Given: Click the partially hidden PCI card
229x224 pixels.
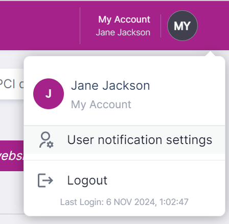Looking at the screenshot, I should (12, 84).
